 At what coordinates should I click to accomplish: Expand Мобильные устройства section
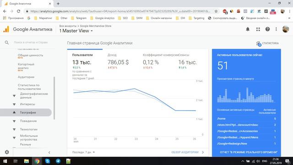[14, 138]
